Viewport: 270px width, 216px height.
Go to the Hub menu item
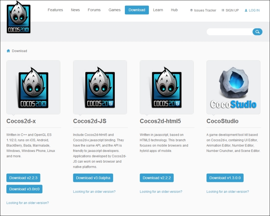click(174, 10)
